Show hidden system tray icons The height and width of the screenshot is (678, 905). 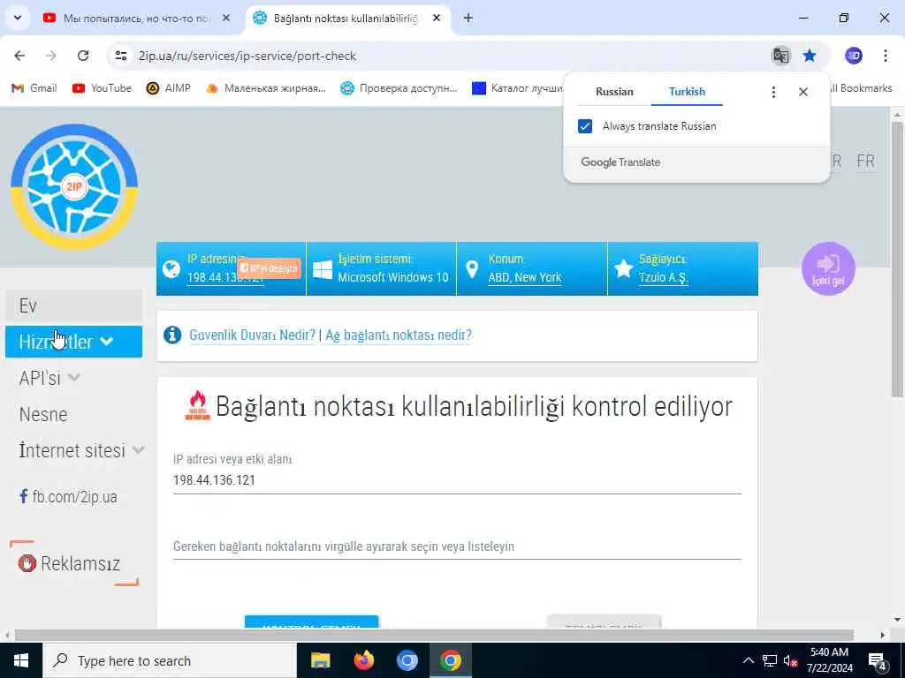pos(748,660)
